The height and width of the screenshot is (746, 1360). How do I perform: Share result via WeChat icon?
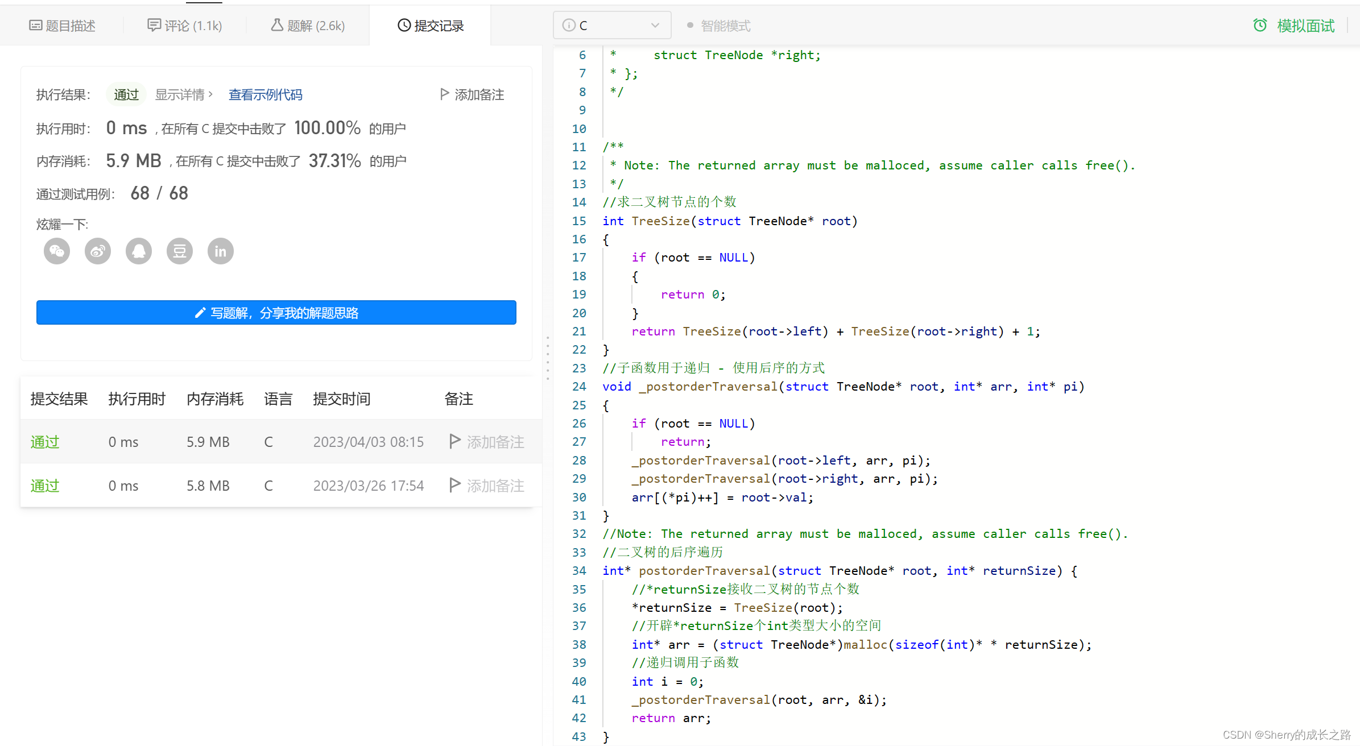57,251
